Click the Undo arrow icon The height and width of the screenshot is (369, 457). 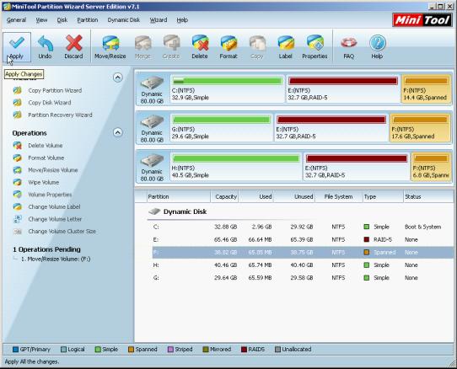pos(46,47)
